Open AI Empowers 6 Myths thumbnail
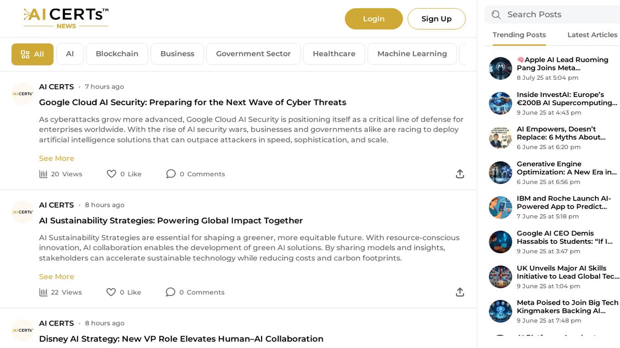 coord(501,138)
